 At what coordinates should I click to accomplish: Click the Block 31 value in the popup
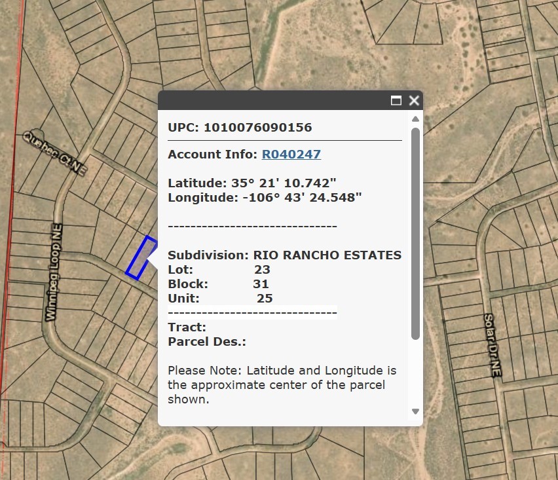[x=261, y=284]
